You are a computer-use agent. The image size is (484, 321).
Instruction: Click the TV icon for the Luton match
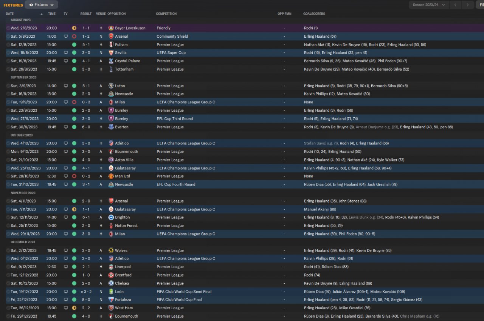pos(66,86)
